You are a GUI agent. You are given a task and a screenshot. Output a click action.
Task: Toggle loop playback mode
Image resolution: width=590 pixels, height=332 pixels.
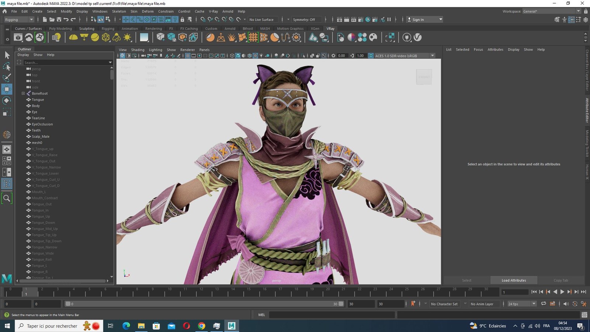(x=543, y=304)
